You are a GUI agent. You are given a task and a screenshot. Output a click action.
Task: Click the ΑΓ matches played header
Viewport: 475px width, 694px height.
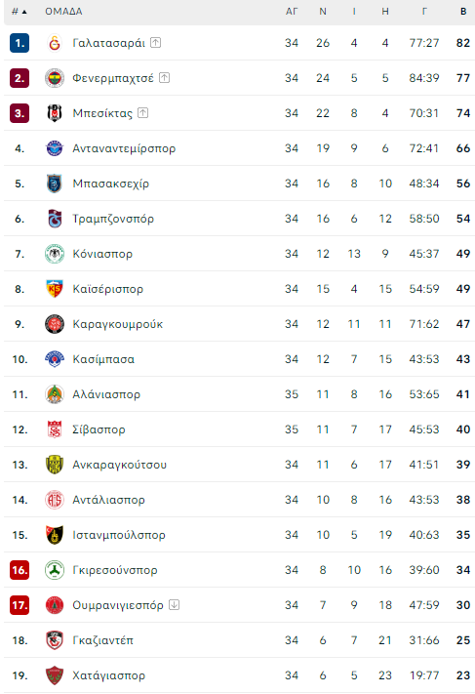(292, 12)
